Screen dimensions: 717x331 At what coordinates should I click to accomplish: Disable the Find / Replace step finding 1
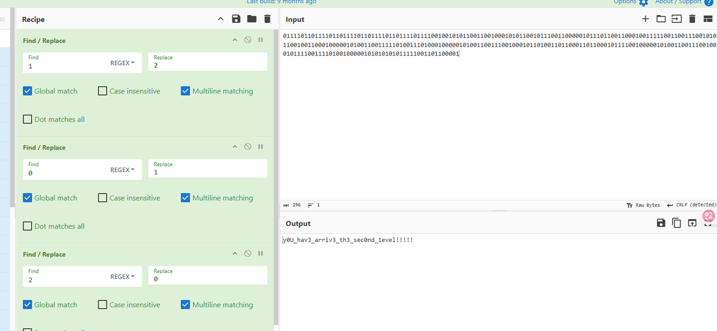[248, 40]
